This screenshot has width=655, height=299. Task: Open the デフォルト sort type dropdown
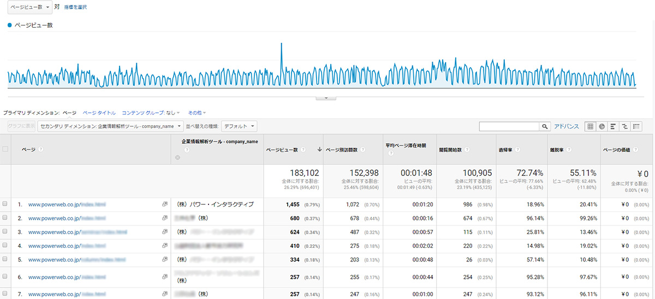pyautogui.click(x=239, y=126)
